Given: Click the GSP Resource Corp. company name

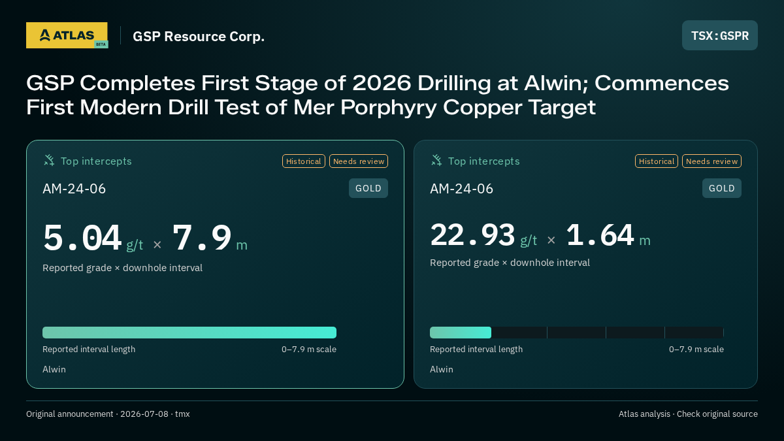Looking at the screenshot, I should 199,37.
